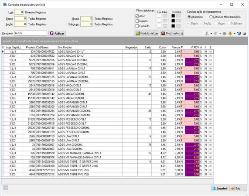Click the tree list layout icon
This screenshot has height=196, width=249.
click(x=216, y=33)
